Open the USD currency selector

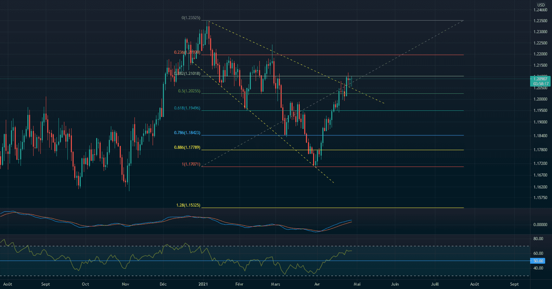point(541,5)
